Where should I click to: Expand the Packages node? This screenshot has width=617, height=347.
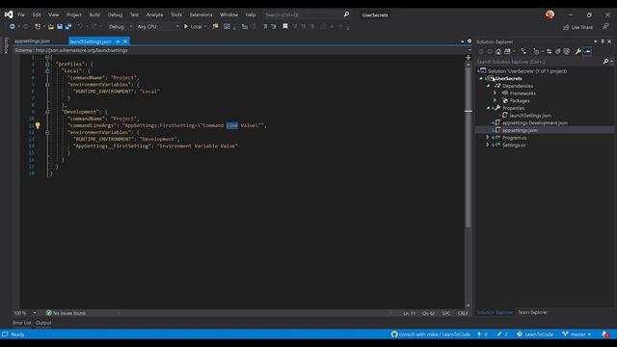(x=496, y=100)
